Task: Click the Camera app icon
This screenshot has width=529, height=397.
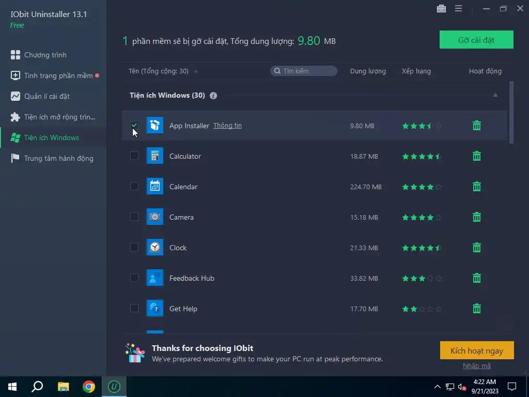Action: (x=155, y=217)
